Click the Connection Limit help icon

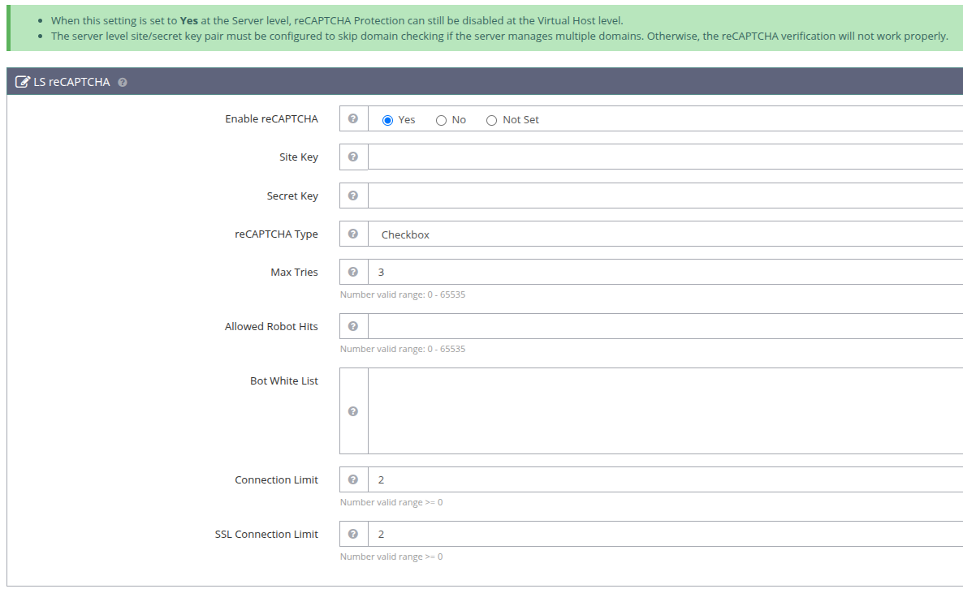click(353, 479)
